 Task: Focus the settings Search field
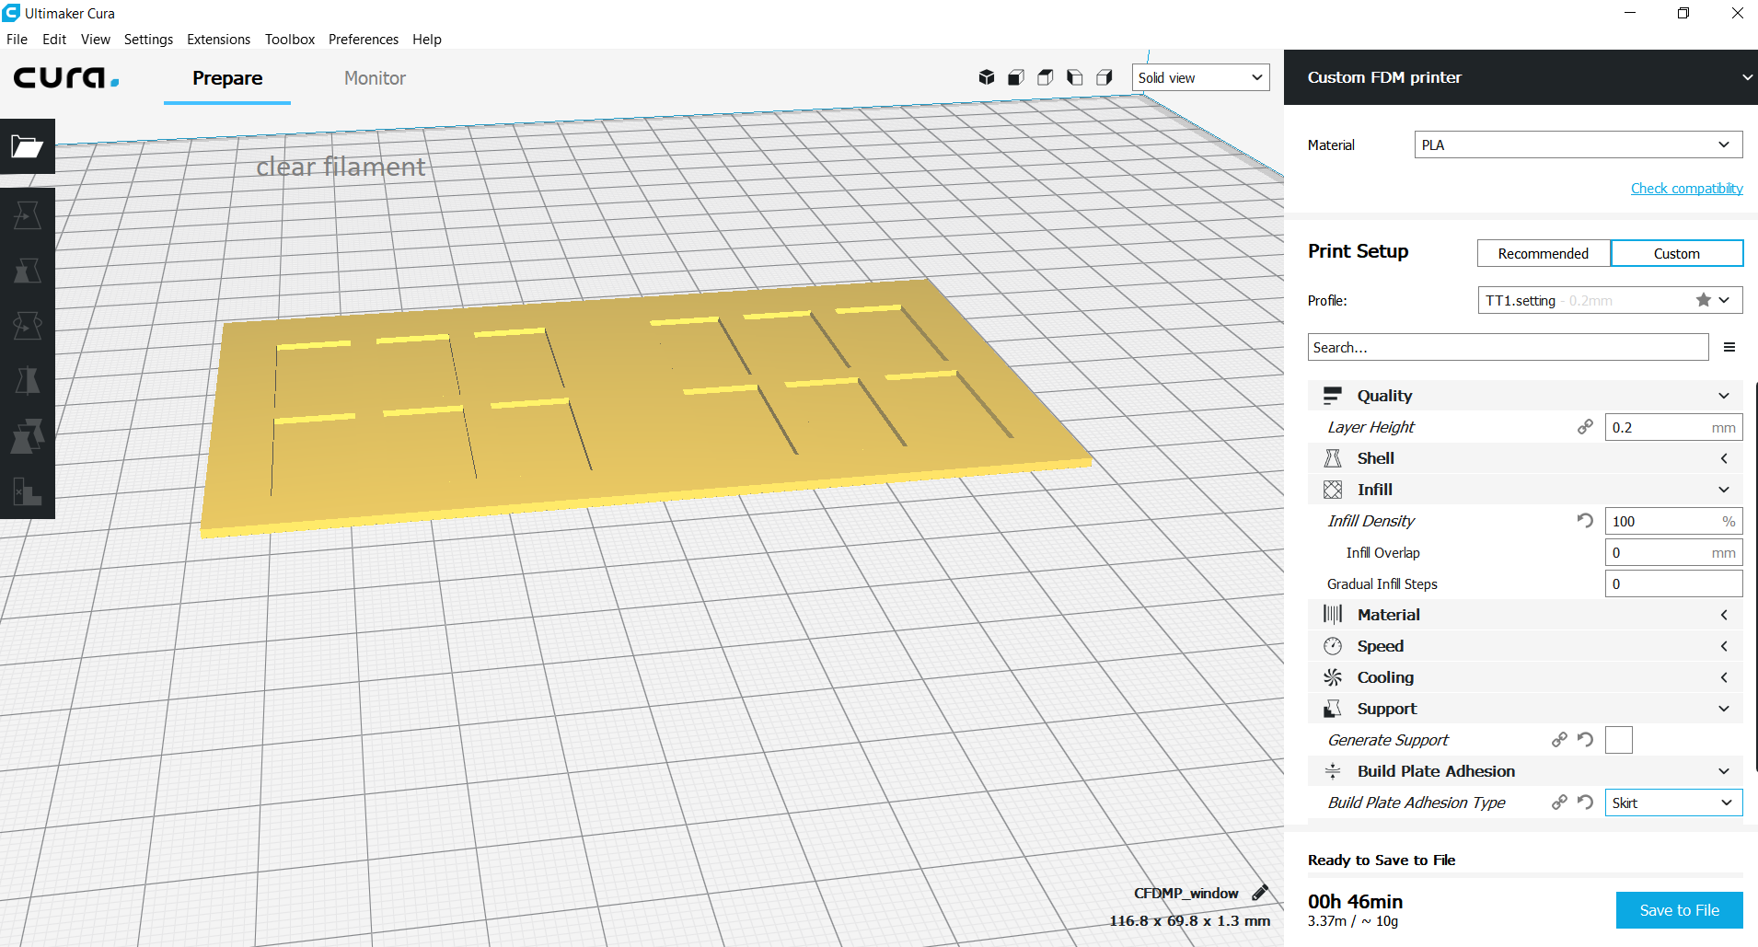[1508, 347]
